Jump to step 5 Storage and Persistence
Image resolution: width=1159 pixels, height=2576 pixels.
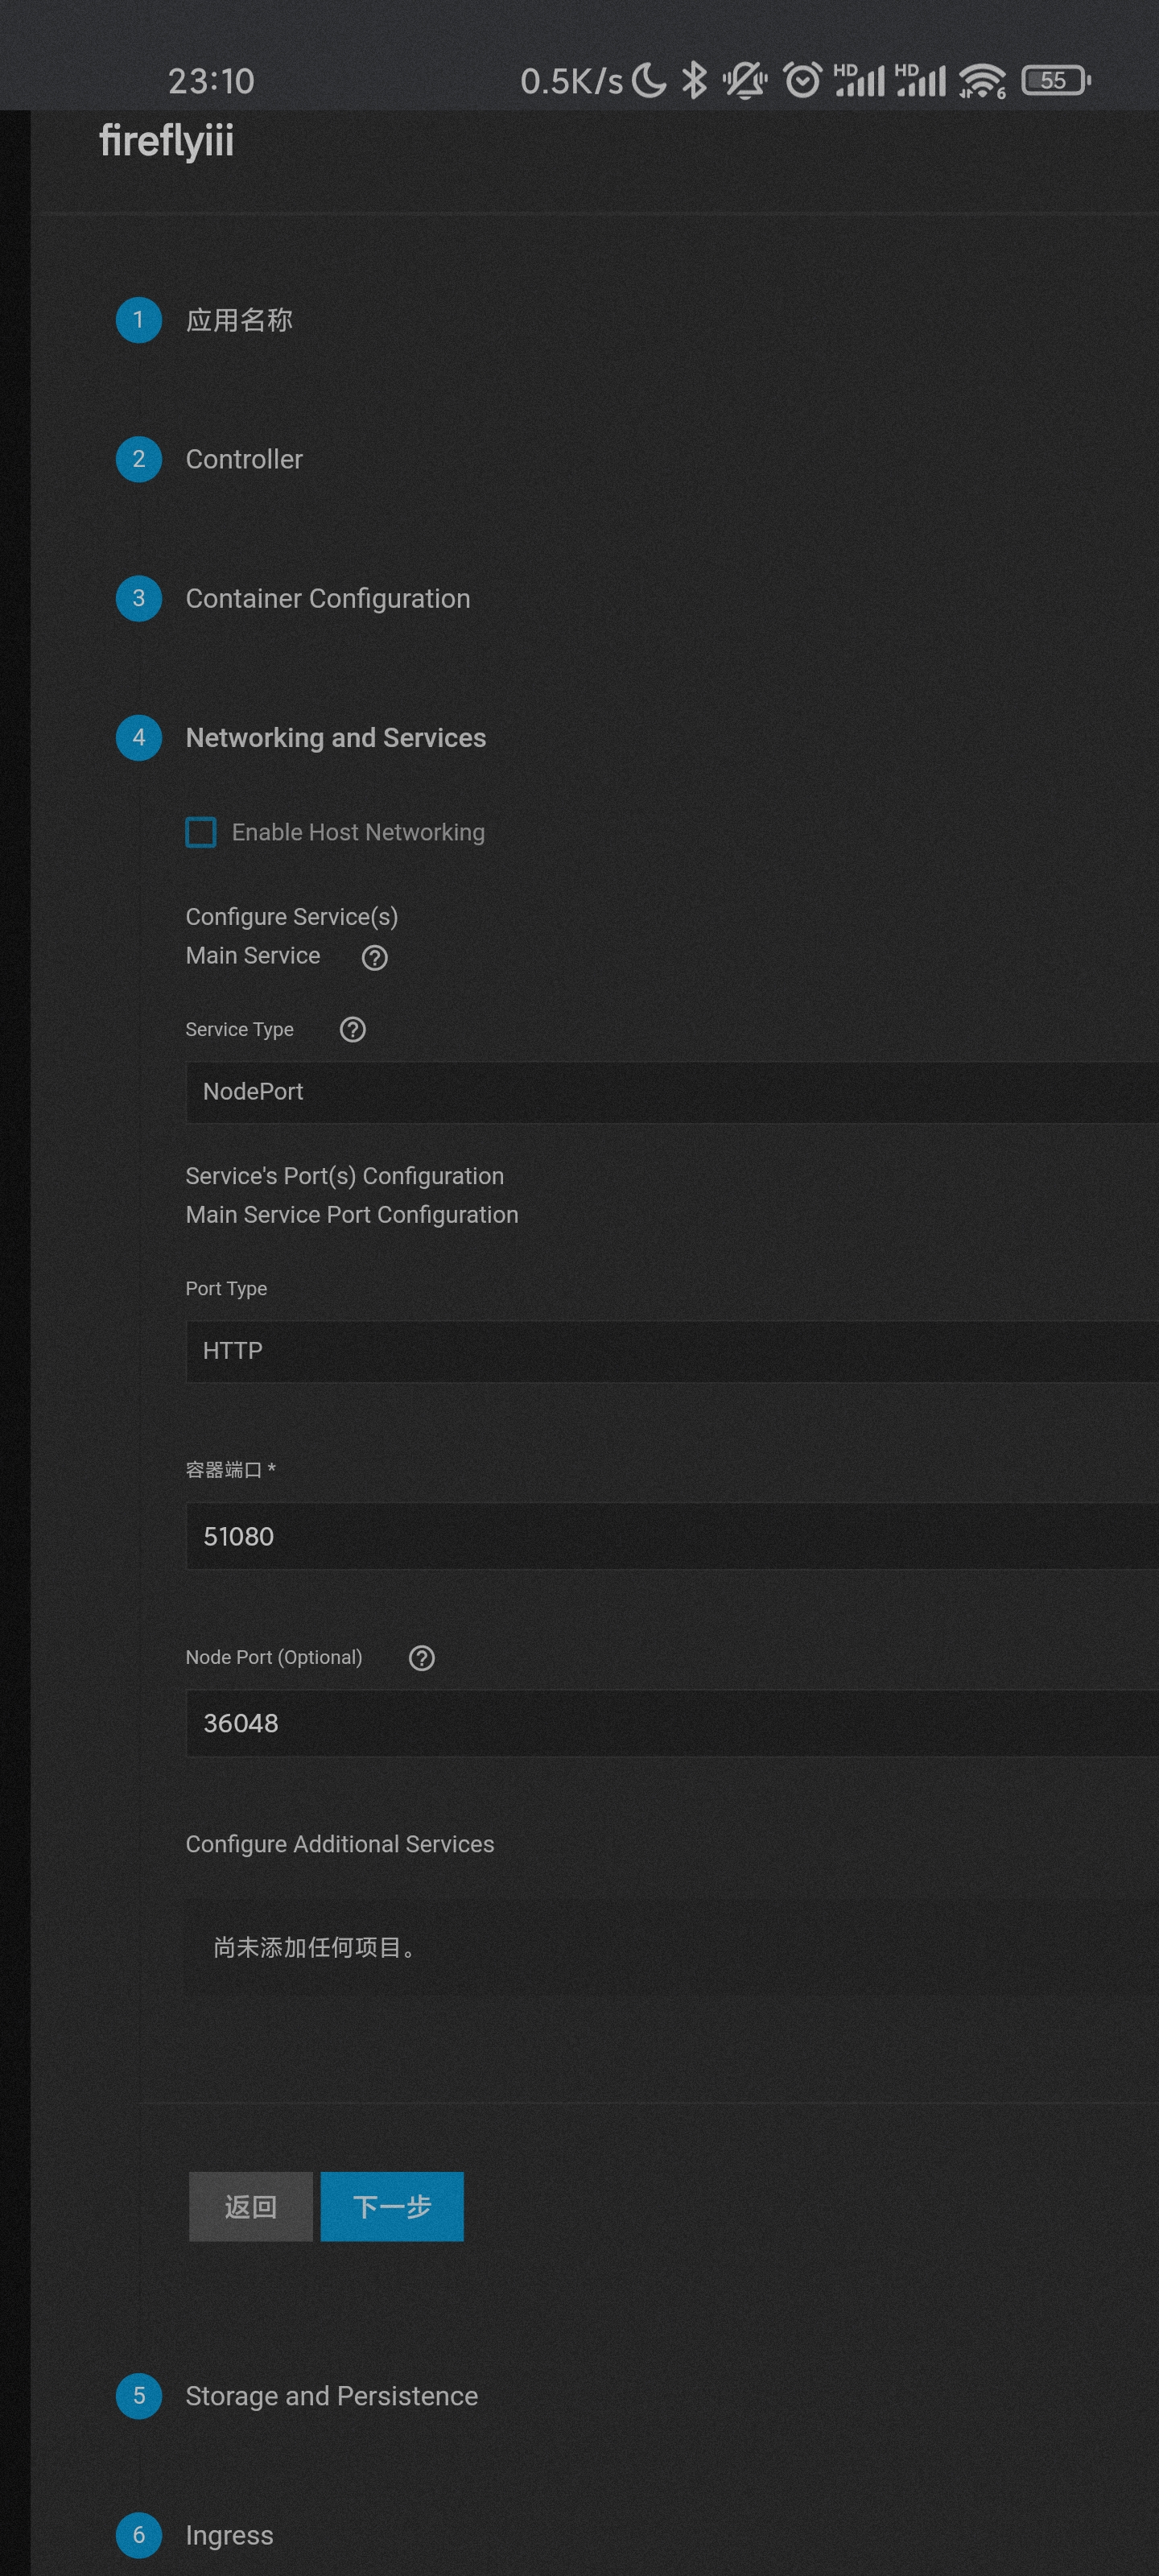(297, 2395)
